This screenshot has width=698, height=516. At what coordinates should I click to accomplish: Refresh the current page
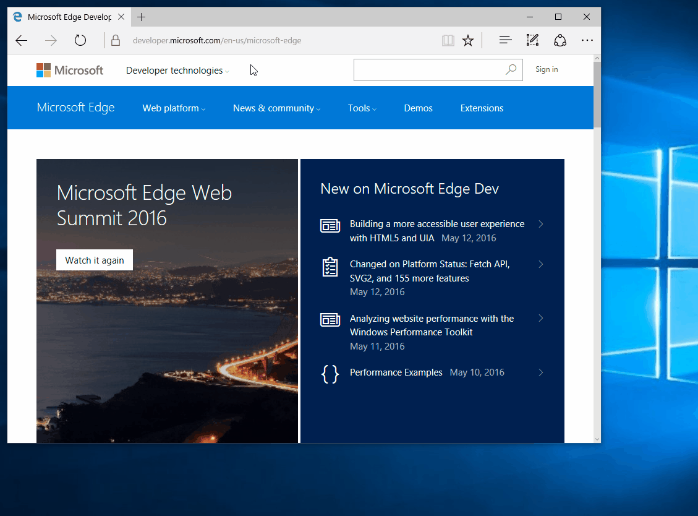click(80, 40)
